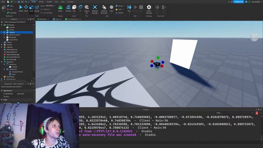The width and height of the screenshot is (263, 148).
Task: Select ViewportFrame in the Explorer
Action: coord(17,72)
